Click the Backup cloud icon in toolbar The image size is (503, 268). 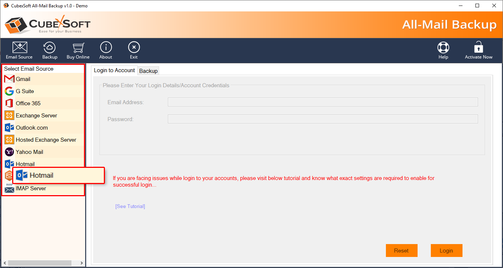tap(50, 50)
